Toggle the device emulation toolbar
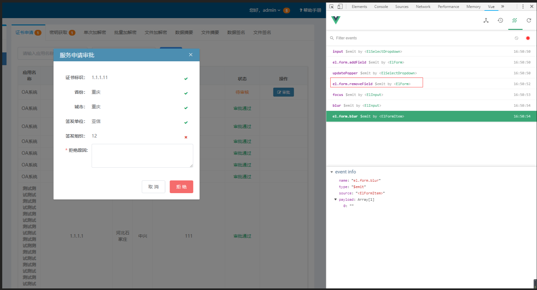Screen dimensions: 537x290 pos(340,6)
